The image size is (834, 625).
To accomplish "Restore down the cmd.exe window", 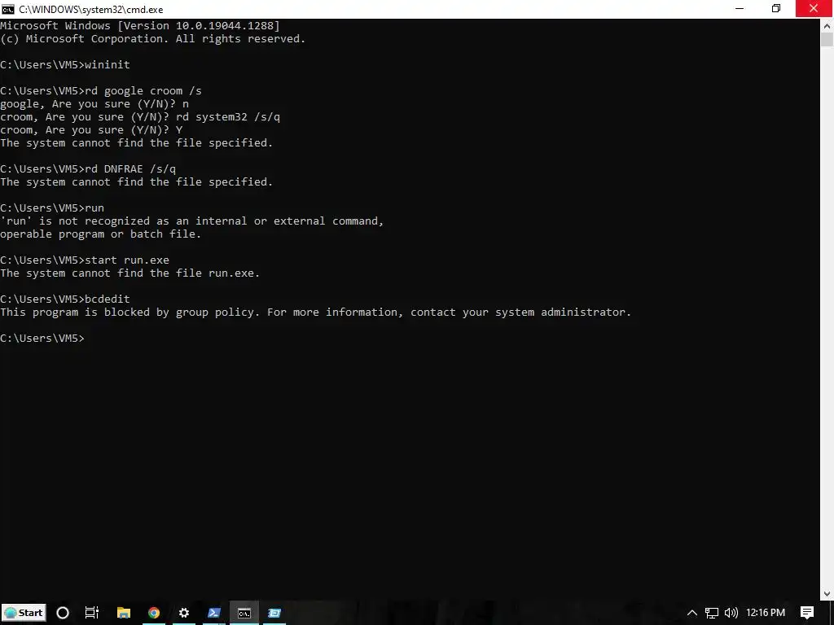I will pyautogui.click(x=776, y=9).
